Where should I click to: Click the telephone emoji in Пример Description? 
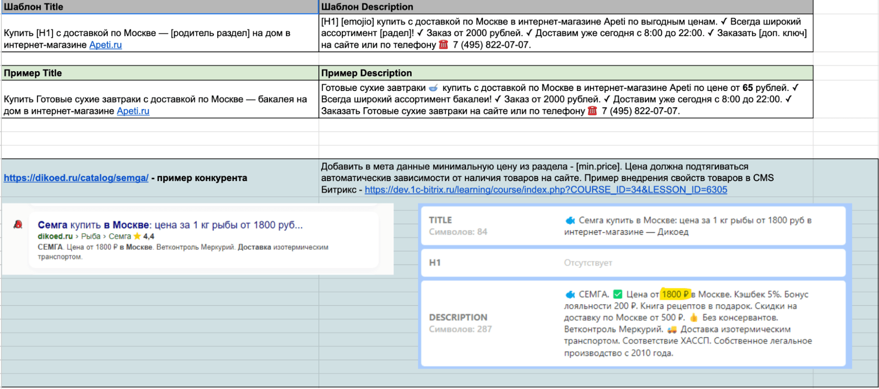point(592,111)
